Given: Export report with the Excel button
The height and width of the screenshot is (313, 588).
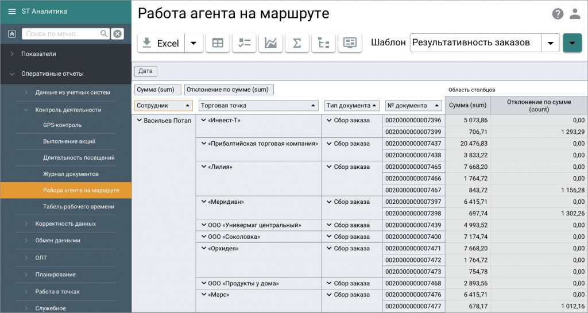Looking at the screenshot, I should pos(161,43).
